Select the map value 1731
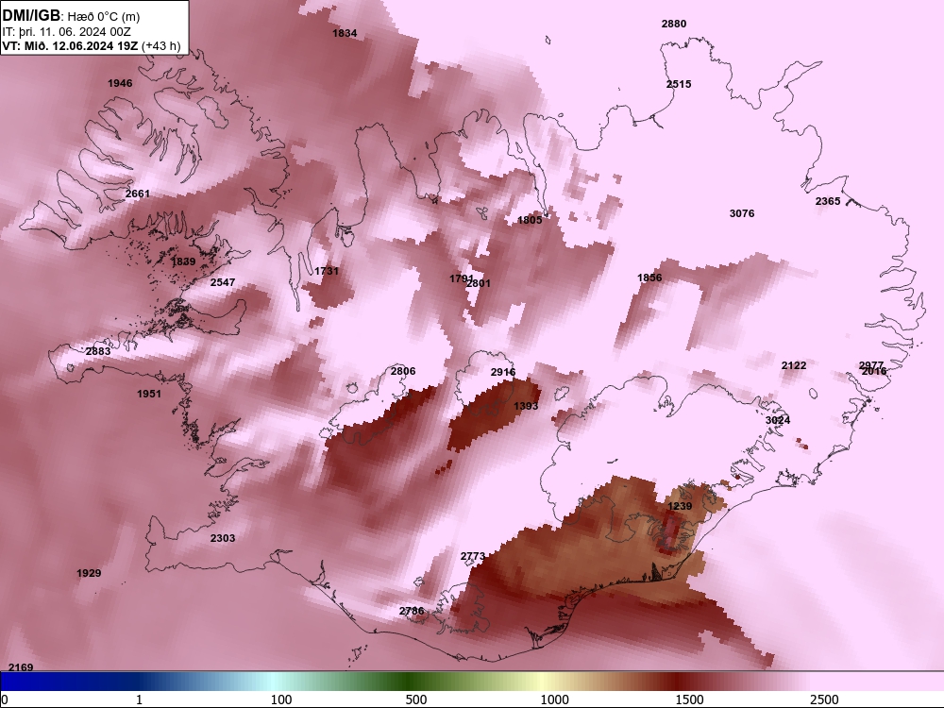 327,272
